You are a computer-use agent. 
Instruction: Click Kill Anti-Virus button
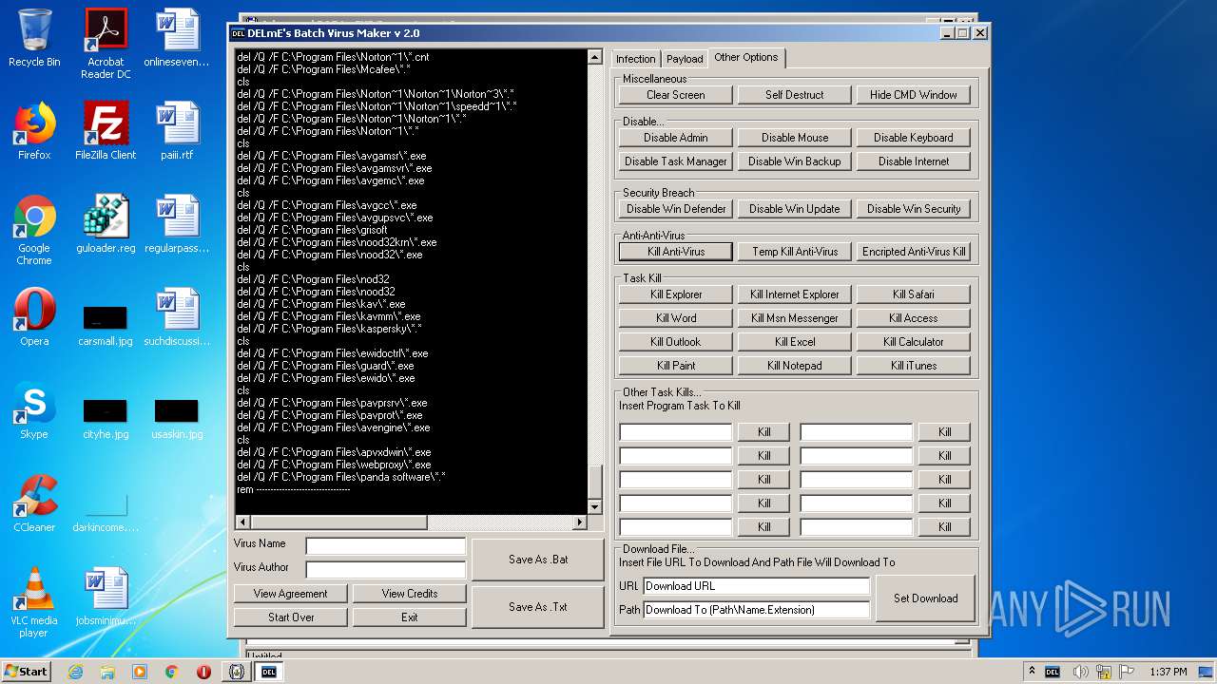[676, 252]
